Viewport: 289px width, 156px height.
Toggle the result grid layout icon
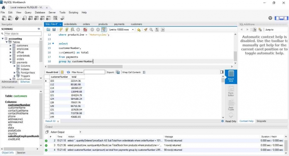(x=62, y=72)
